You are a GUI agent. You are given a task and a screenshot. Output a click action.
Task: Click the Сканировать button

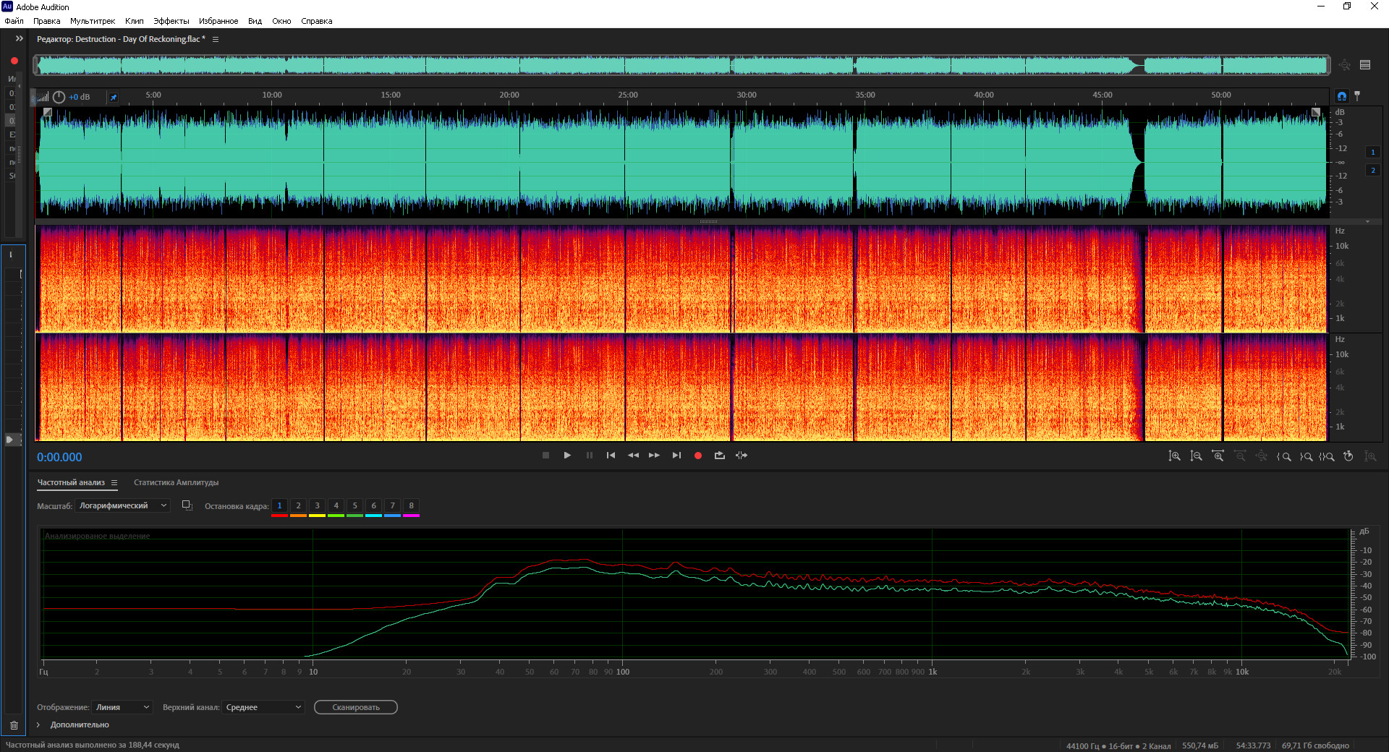point(355,707)
